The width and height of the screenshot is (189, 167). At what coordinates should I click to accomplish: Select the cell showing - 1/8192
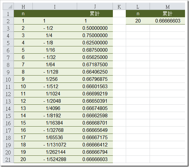coord(55,116)
